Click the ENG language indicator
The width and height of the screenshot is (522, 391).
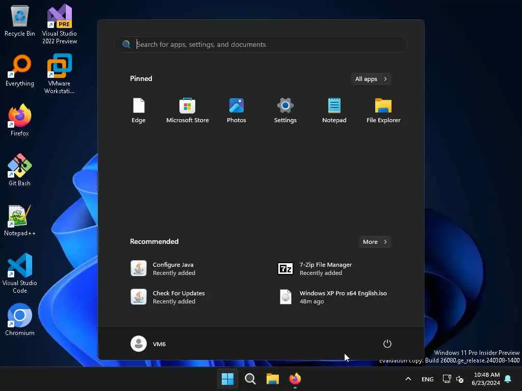pos(428,379)
